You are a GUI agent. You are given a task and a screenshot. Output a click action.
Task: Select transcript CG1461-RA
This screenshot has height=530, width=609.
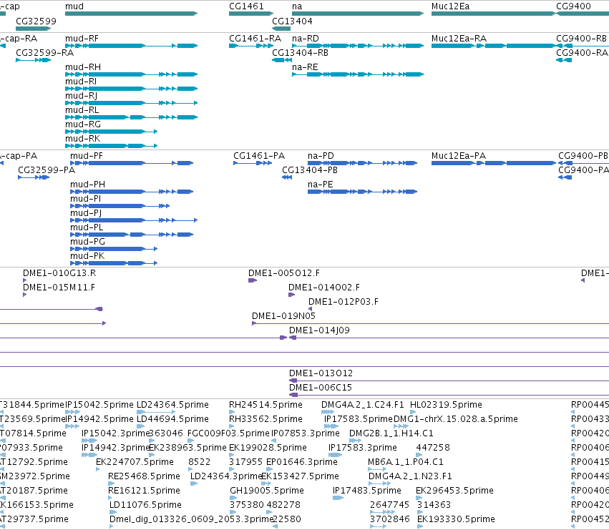(251, 46)
